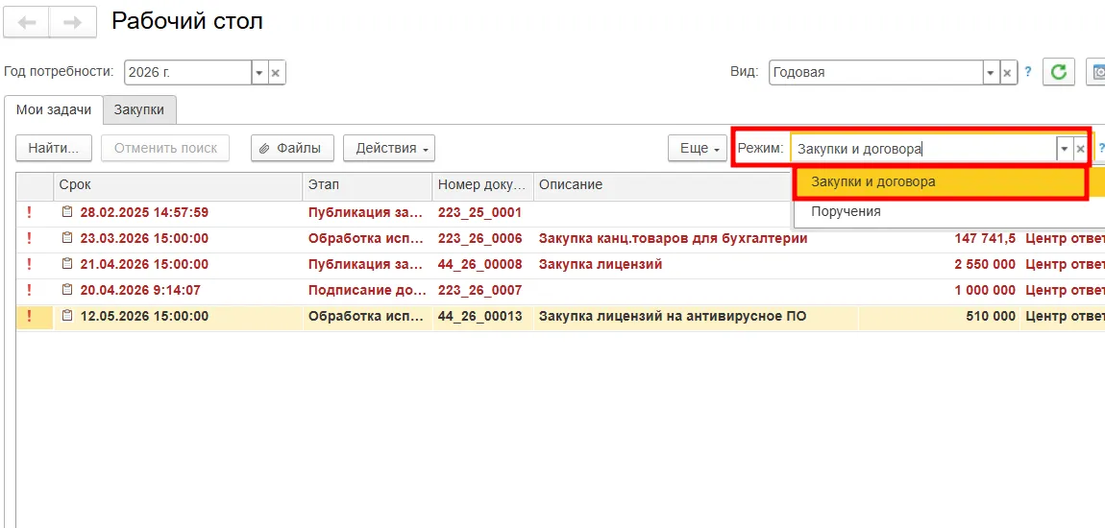Click inside the Вид field Годовая
Viewport: 1105px width, 528px height.
point(876,73)
